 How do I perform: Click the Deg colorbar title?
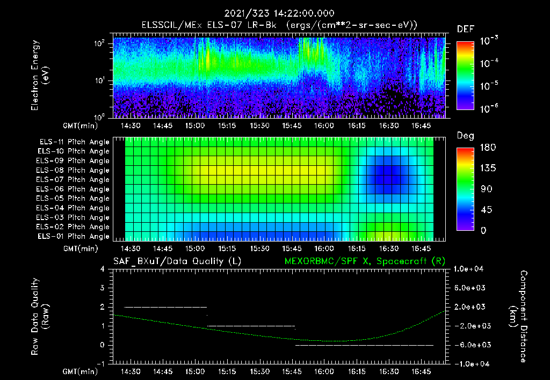click(466, 136)
